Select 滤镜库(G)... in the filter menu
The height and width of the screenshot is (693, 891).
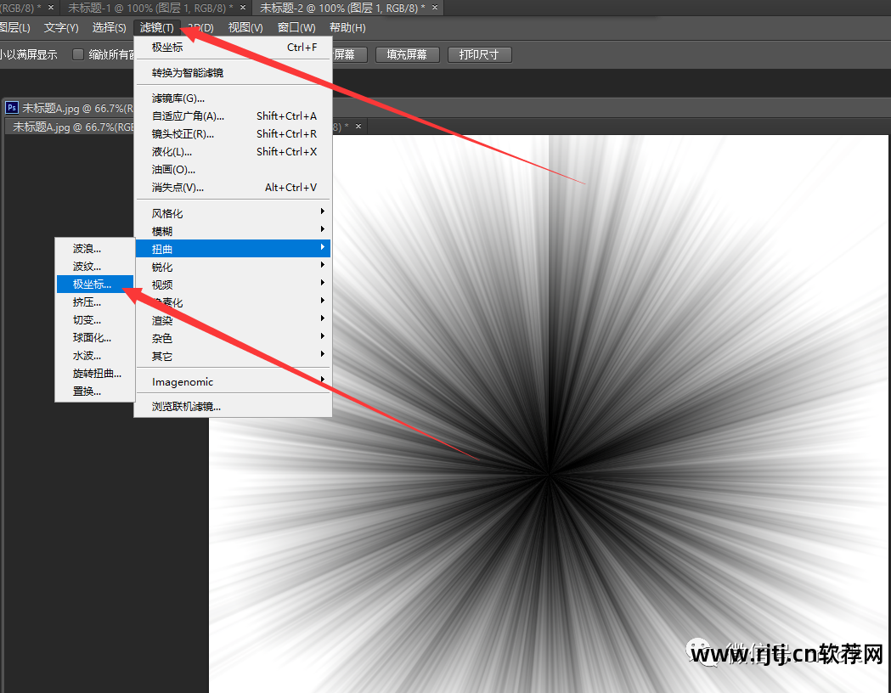pos(178,99)
